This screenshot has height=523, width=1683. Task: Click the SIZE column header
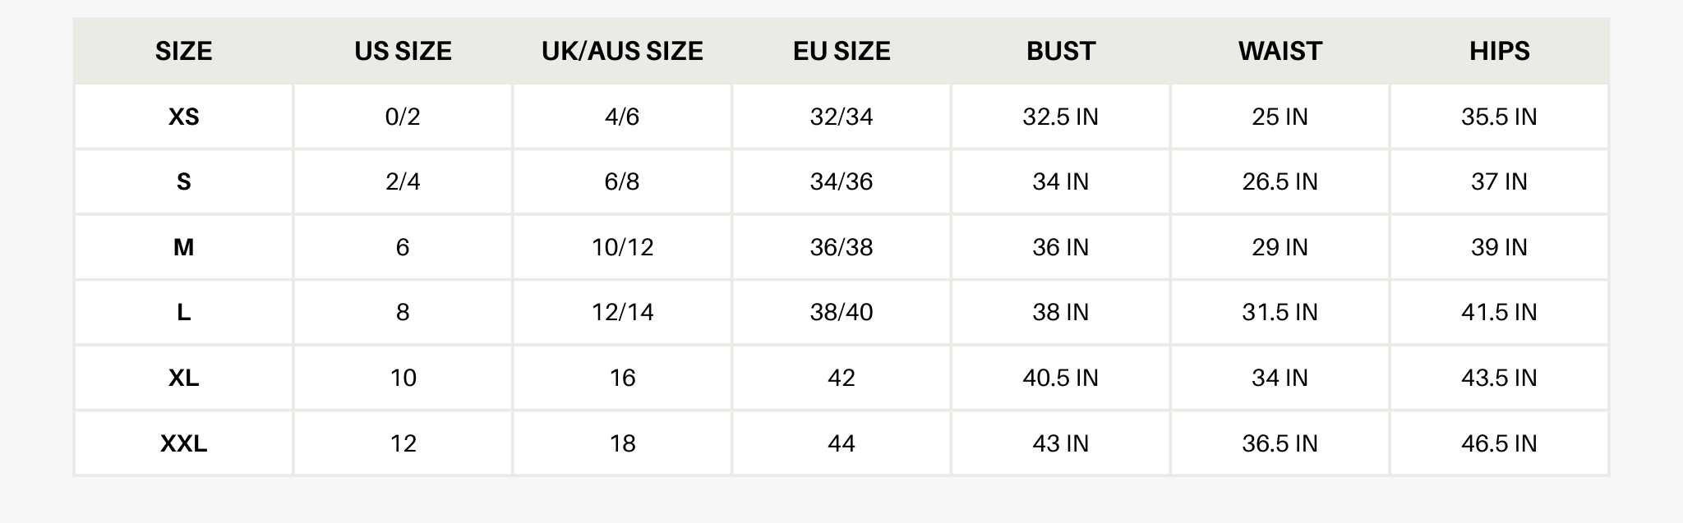[183, 51]
